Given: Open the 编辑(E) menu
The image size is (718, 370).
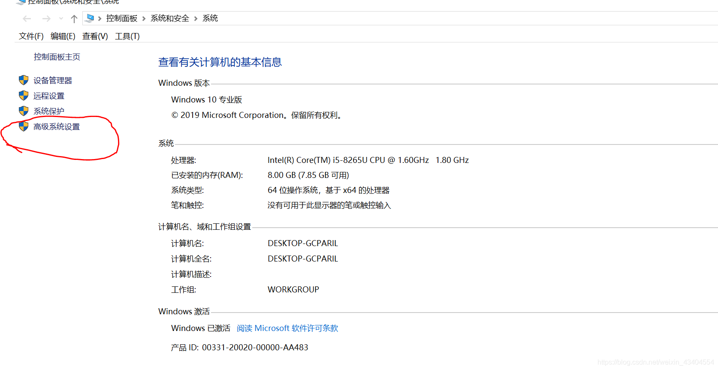Looking at the screenshot, I should (x=63, y=36).
